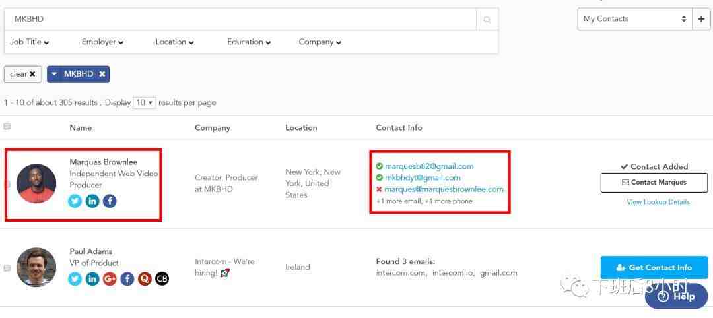Open Paul Adams' Quora icon
This screenshot has height=318, width=713.
(x=145, y=279)
